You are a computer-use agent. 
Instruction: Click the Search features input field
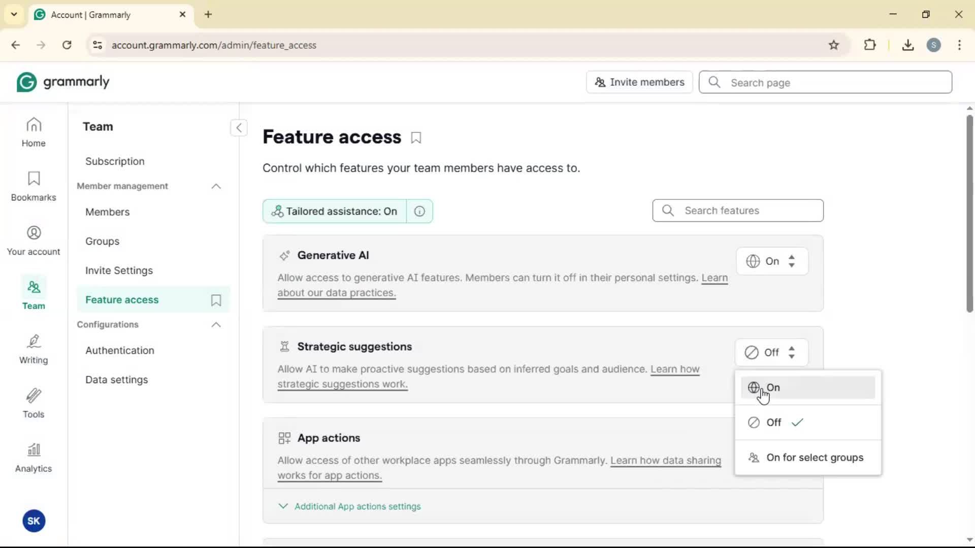pyautogui.click(x=738, y=211)
